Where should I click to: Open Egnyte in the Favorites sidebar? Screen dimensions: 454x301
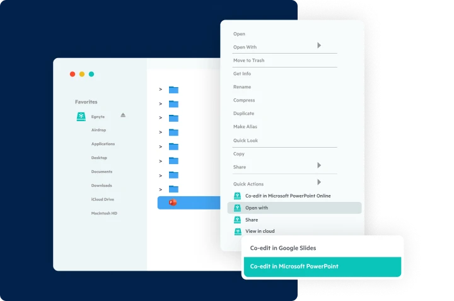[98, 117]
